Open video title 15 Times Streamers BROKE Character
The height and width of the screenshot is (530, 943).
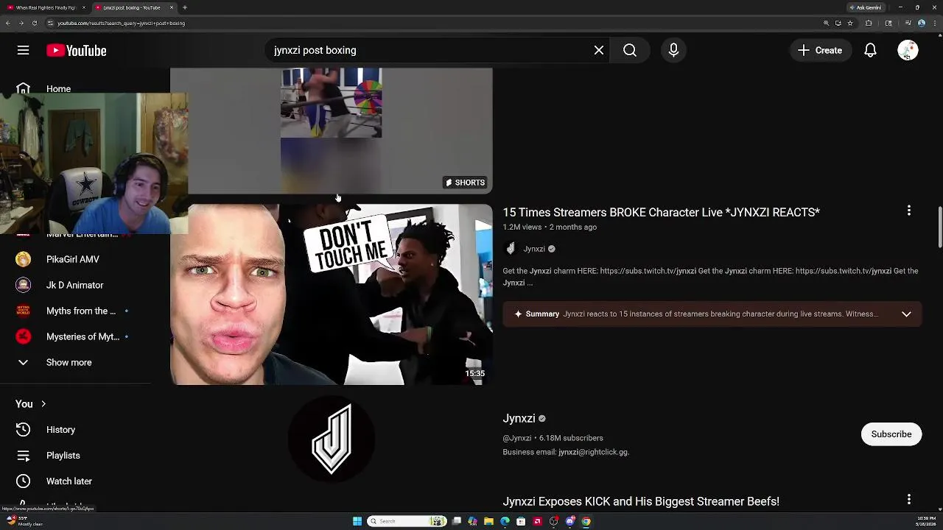tap(661, 212)
